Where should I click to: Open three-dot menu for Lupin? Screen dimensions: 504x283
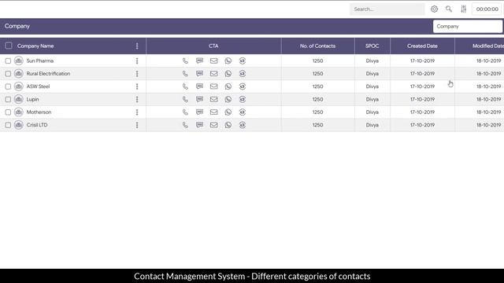pyautogui.click(x=137, y=99)
